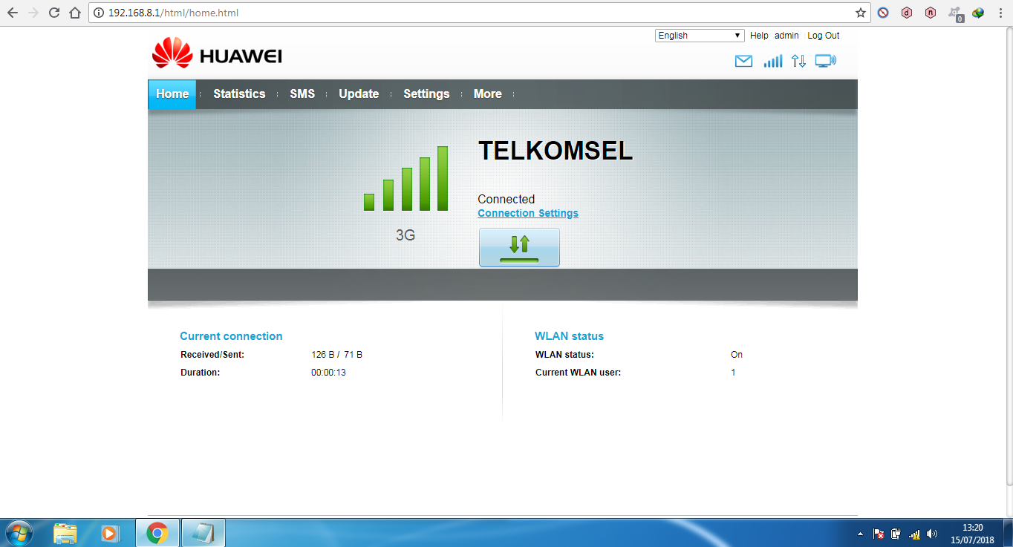The height and width of the screenshot is (547, 1013).
Task: Open the SMS envelope icon in header
Action: point(743,62)
